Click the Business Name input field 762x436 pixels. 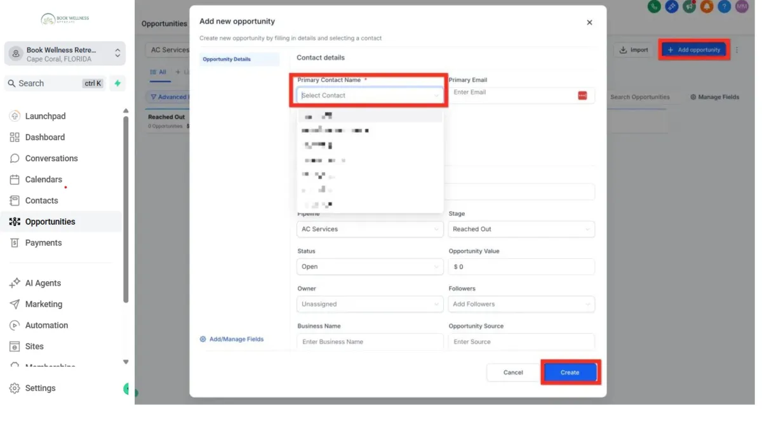tap(370, 341)
